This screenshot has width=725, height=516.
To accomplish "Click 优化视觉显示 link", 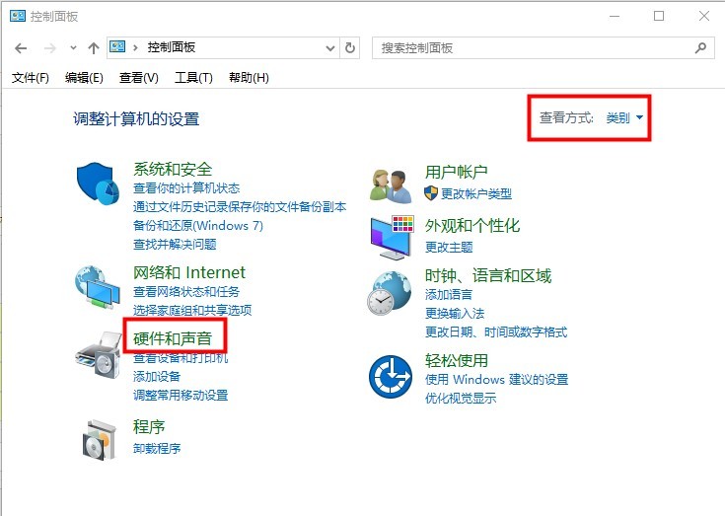I will (x=461, y=398).
